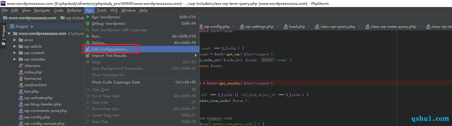Open the Edit menu

point(15,10)
